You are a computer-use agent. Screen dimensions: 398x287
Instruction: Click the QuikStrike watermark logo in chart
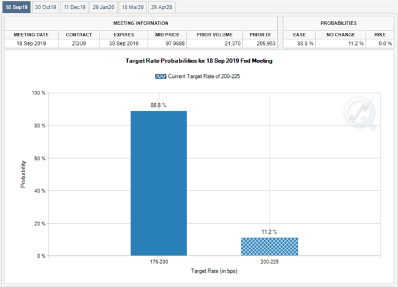pyautogui.click(x=363, y=111)
